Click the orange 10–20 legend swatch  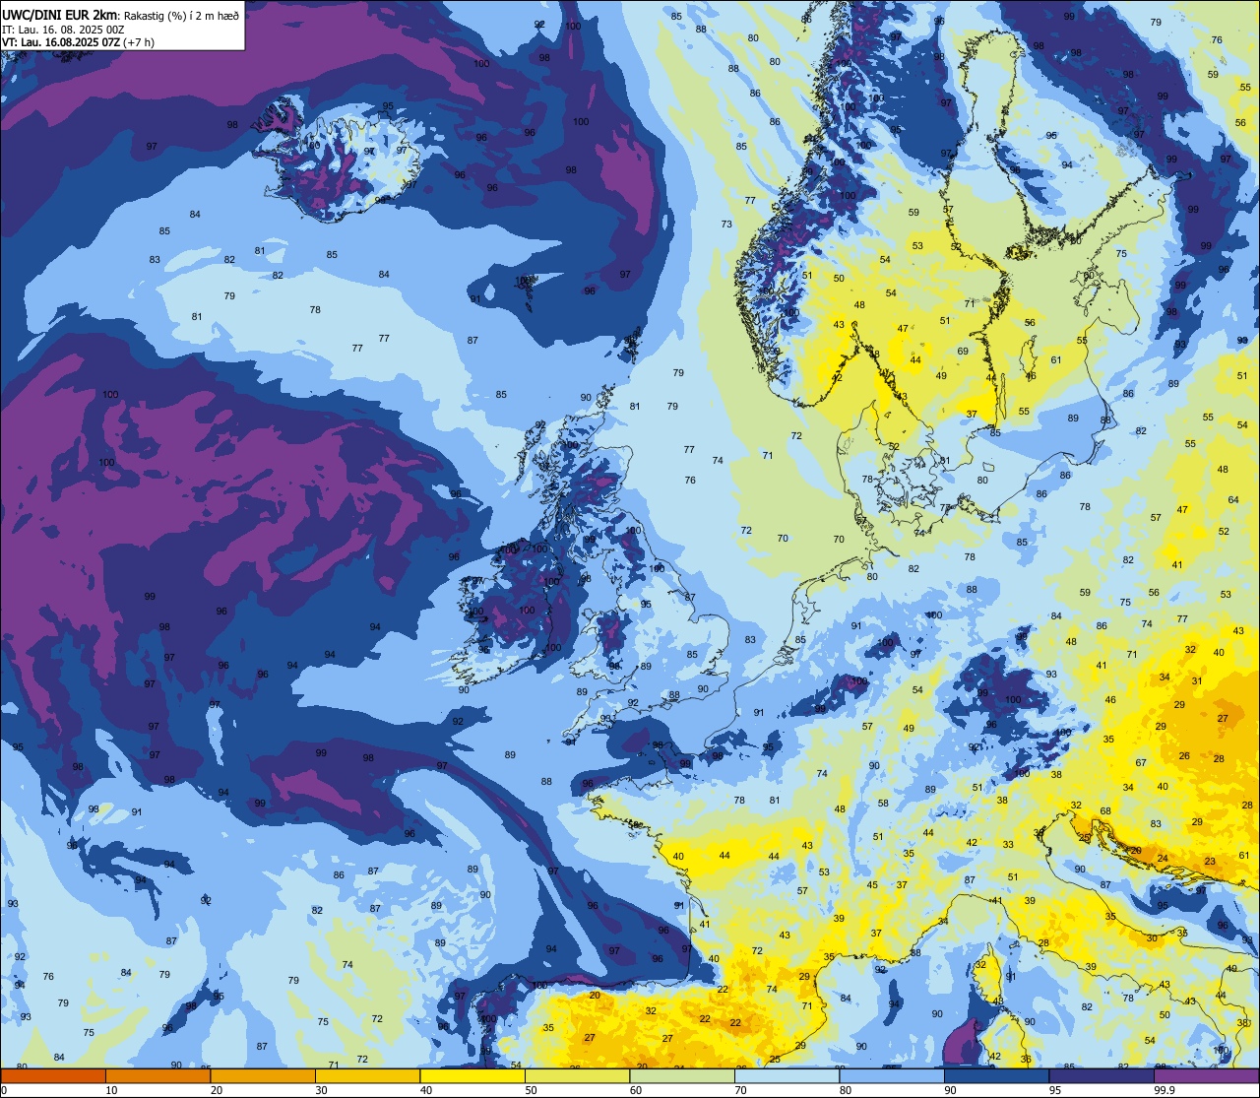157,1075
